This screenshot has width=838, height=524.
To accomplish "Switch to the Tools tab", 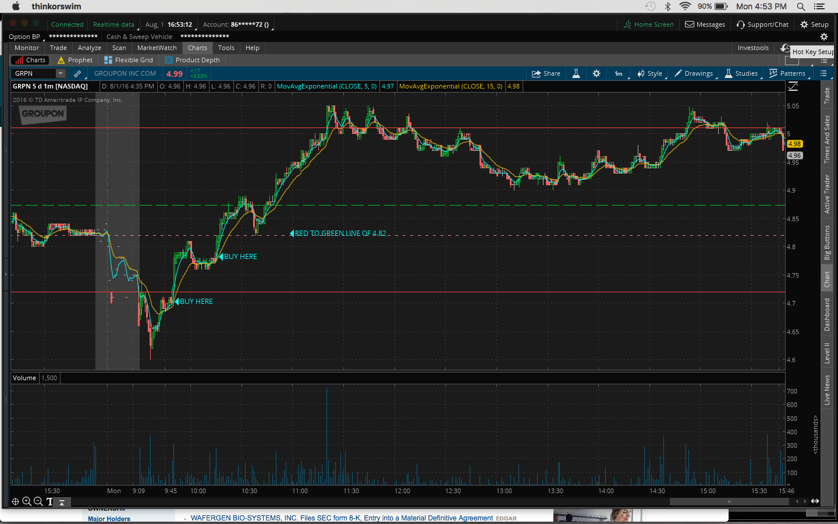I will 226,48.
